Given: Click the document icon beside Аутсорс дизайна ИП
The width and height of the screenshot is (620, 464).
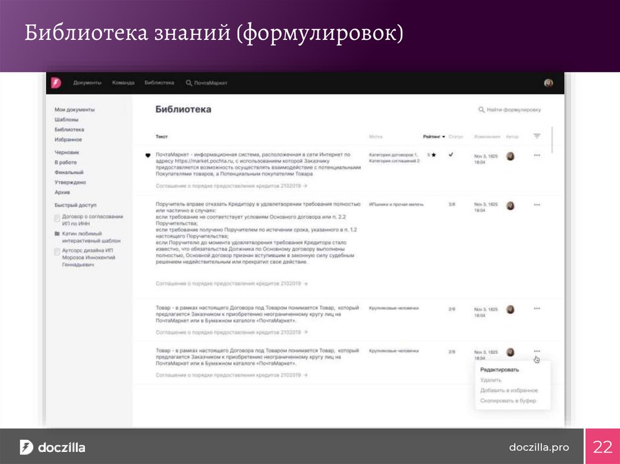Looking at the screenshot, I should pyautogui.click(x=57, y=252).
